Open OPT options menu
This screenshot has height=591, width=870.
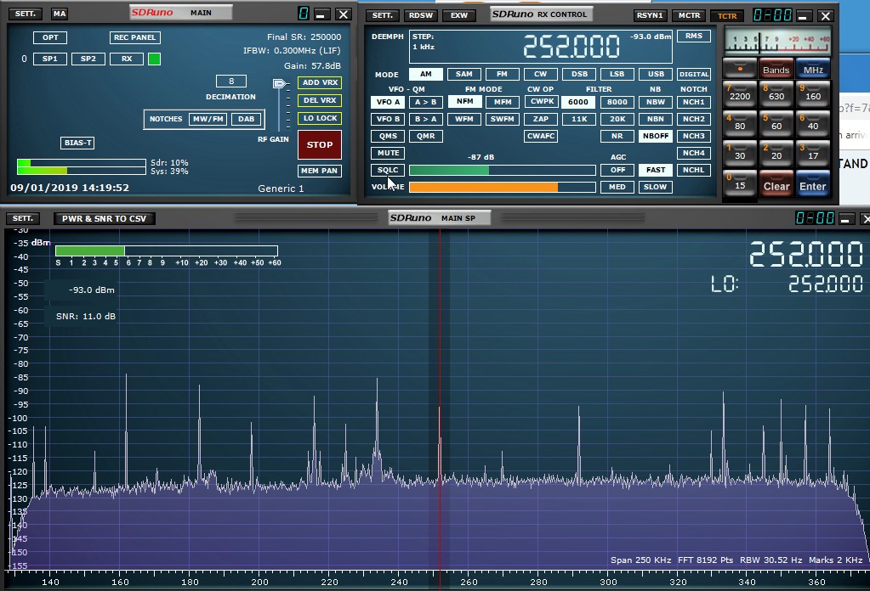coord(50,37)
